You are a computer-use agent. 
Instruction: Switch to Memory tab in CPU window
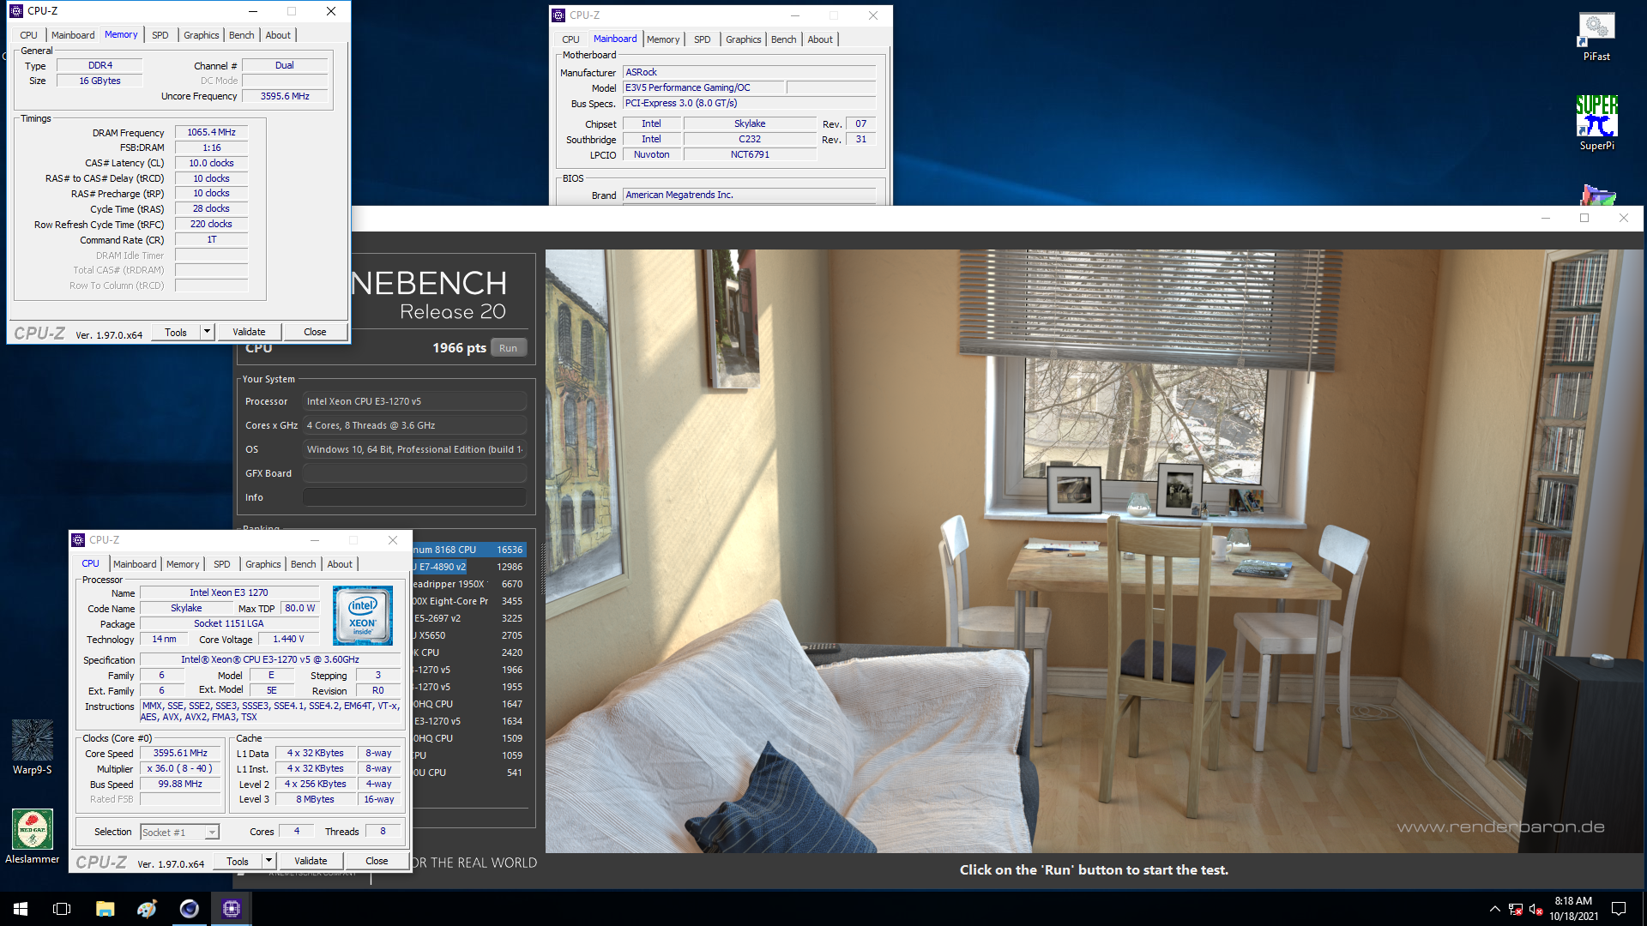pos(183,564)
